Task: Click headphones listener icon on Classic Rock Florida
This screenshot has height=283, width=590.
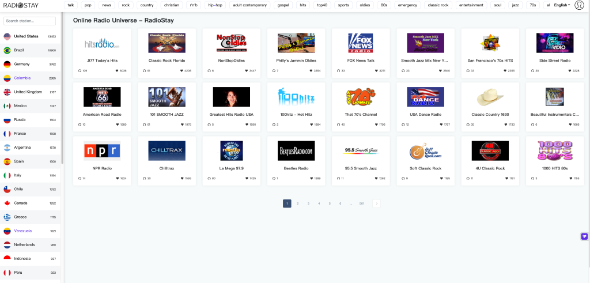Action: coord(145,70)
